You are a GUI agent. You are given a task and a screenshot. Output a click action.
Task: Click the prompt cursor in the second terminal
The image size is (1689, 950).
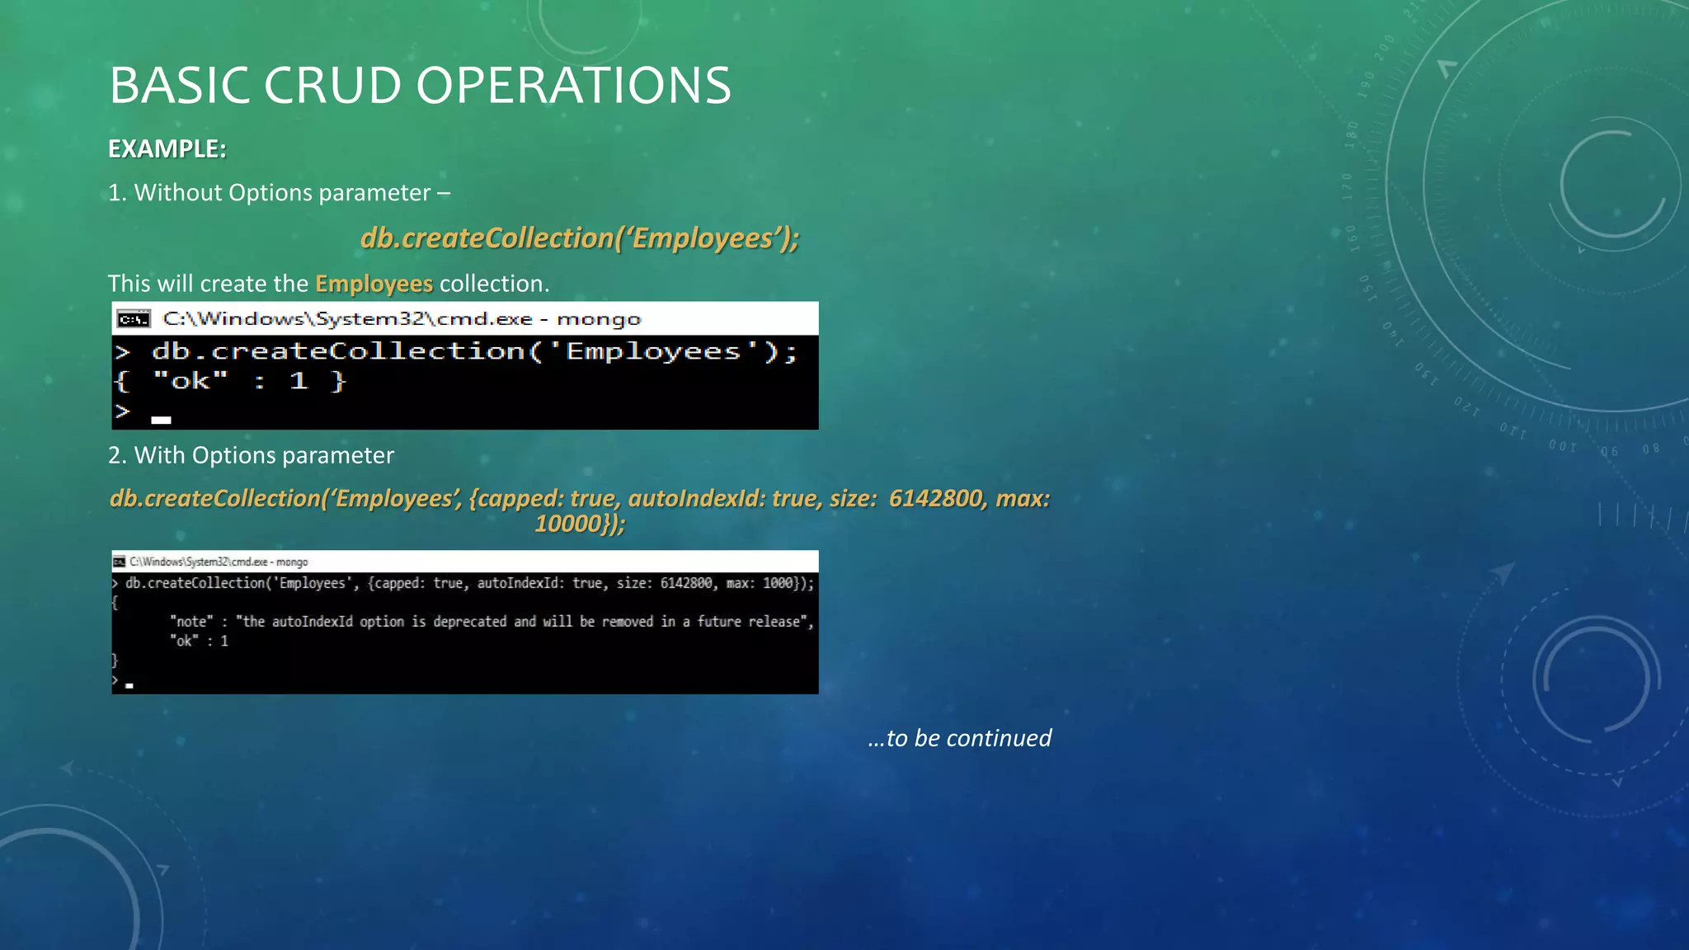click(129, 684)
